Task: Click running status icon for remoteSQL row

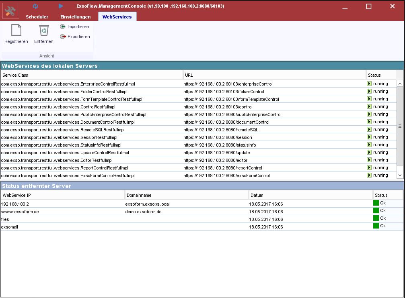Action: (369, 129)
